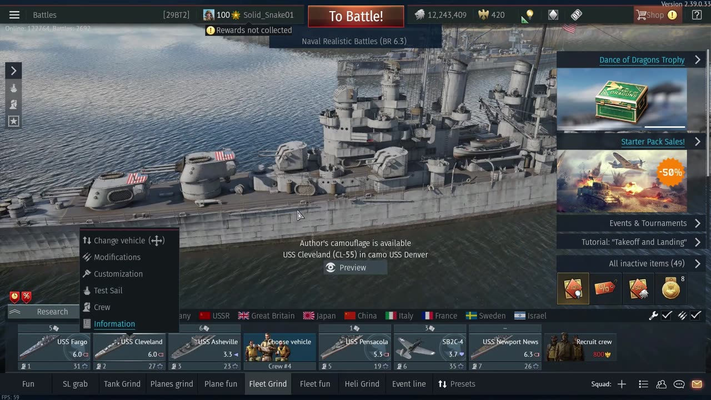Click the star favorites icon in left sidebar

tap(14, 121)
